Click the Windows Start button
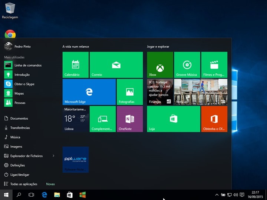The height and width of the screenshot is (200, 267). point(6,195)
